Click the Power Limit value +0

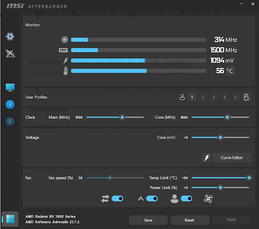(x=186, y=188)
